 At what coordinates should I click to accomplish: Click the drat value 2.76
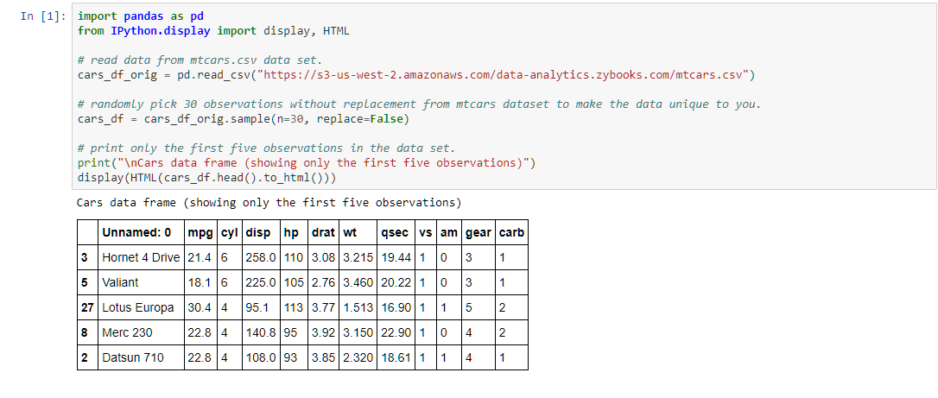[x=324, y=282]
